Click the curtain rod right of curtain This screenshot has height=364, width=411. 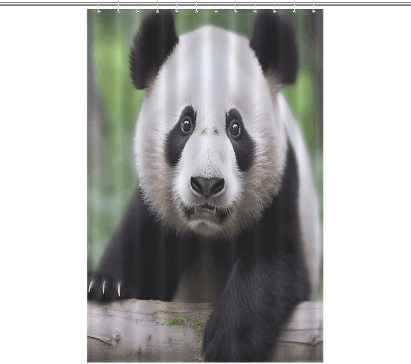[x=364, y=4]
